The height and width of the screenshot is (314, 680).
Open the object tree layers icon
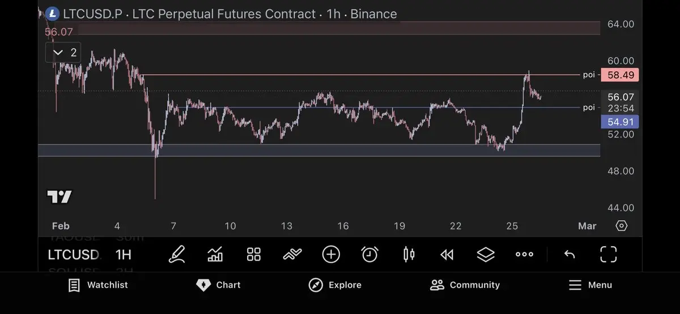486,255
